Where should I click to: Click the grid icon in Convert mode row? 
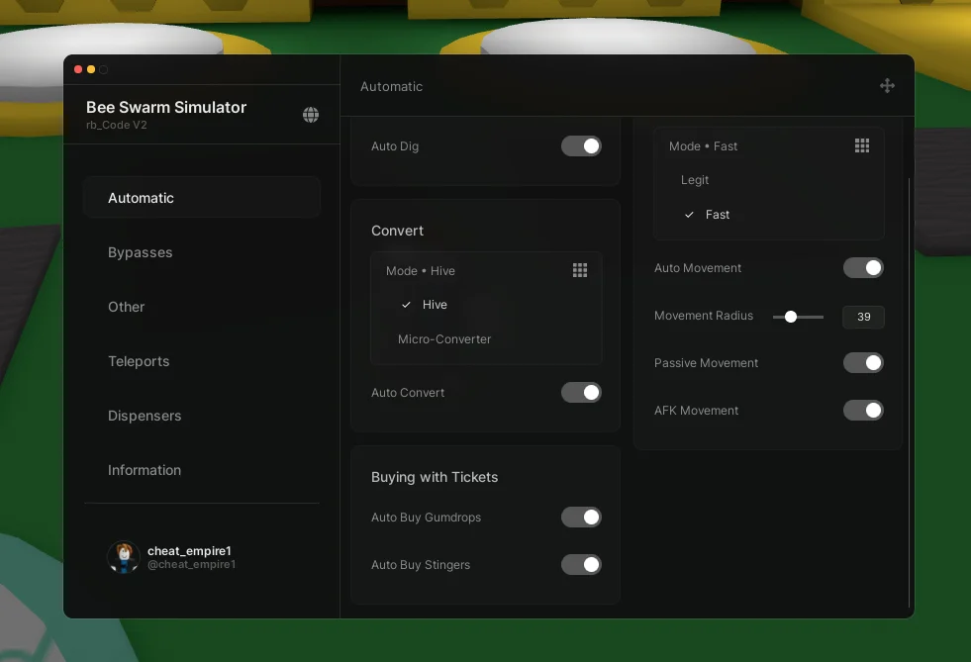point(580,270)
